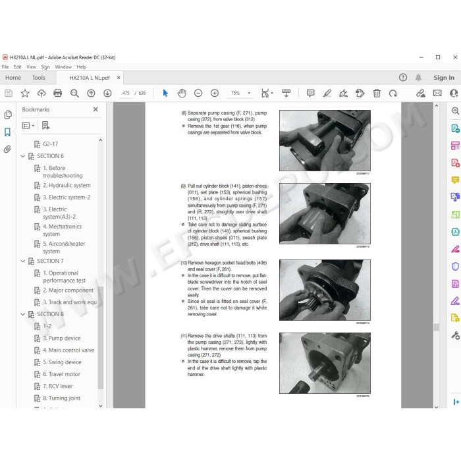
Task: Select the Highlight text pen
Action: click(327, 94)
